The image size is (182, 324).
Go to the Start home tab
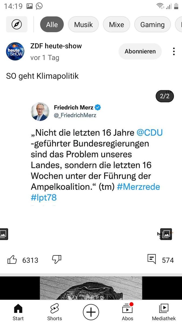tap(18, 312)
